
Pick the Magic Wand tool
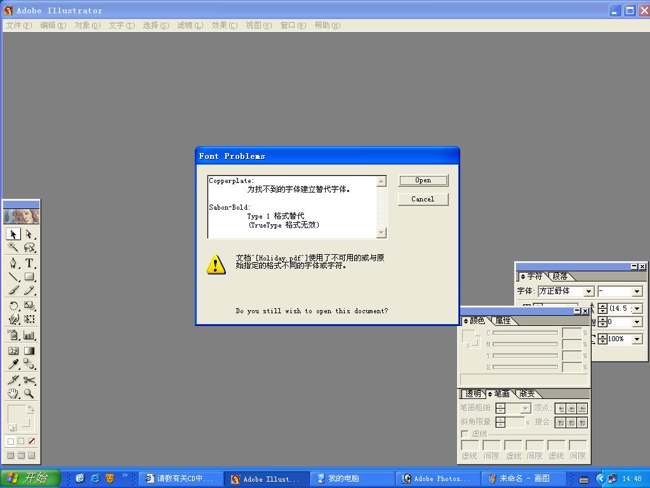13,248
